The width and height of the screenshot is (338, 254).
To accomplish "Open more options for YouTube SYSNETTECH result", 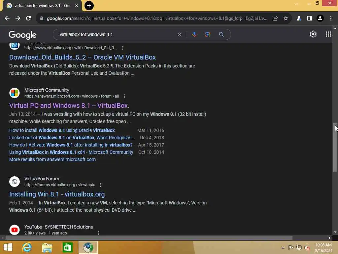I will (x=98, y=233).
